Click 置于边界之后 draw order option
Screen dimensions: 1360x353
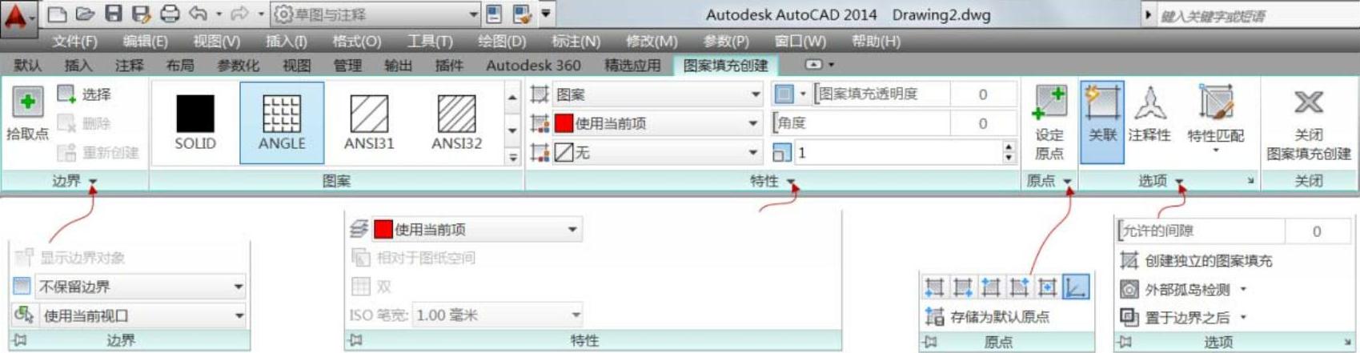coord(1185,318)
